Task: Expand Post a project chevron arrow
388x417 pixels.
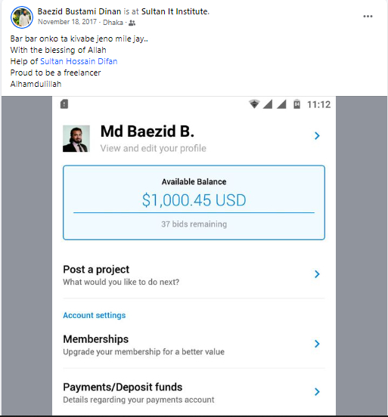Action: (317, 274)
